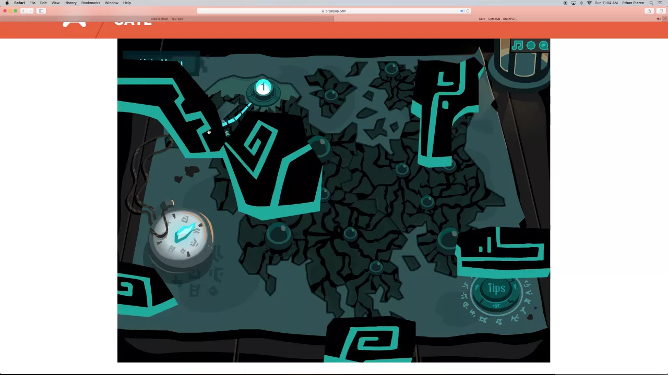
Task: Open Spotlight search magnifier
Action: tap(651, 3)
